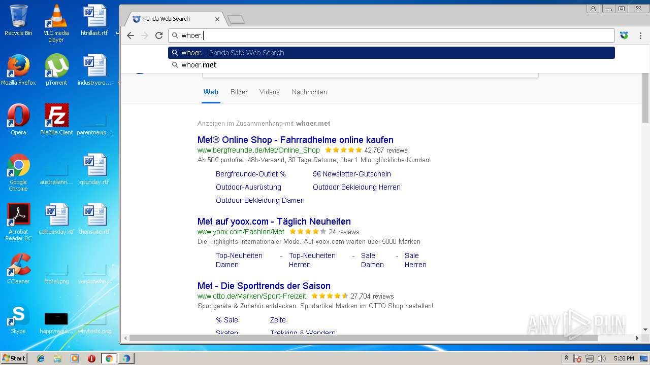Click the taskbar clock 5:28 PM
Image resolution: width=650 pixels, height=365 pixels.
tap(624, 358)
